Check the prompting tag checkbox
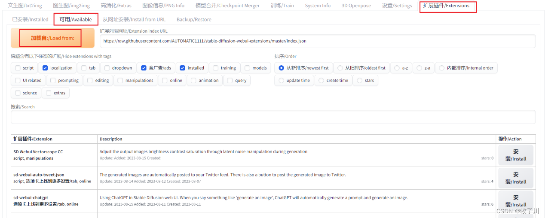545x218 pixels. 53,80
